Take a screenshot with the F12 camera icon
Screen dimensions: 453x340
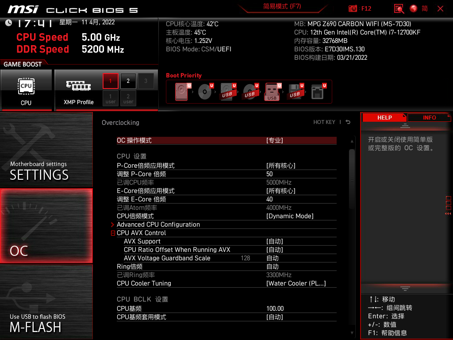353,9
